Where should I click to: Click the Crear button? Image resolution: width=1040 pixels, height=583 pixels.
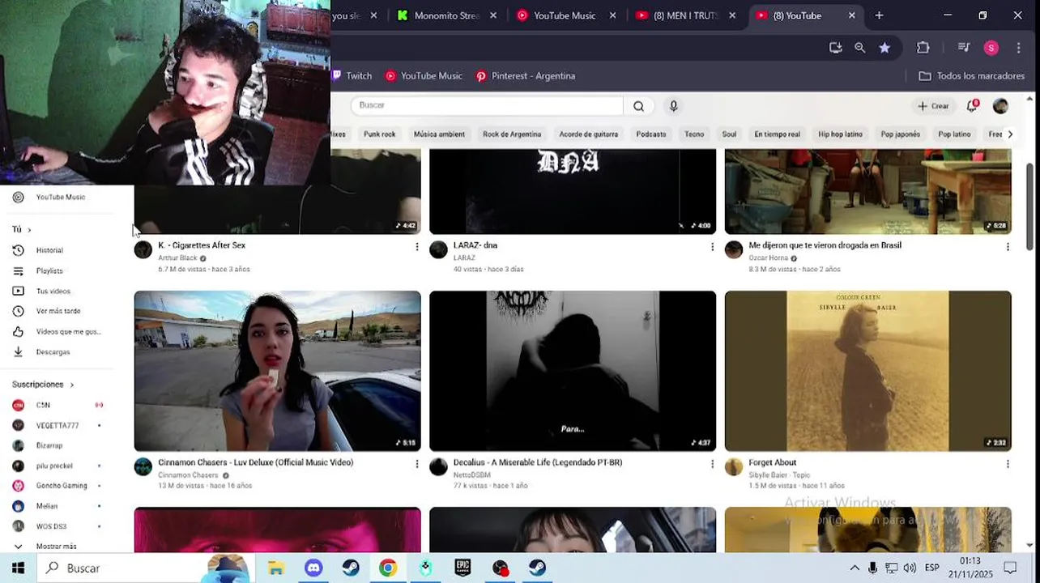click(x=933, y=106)
